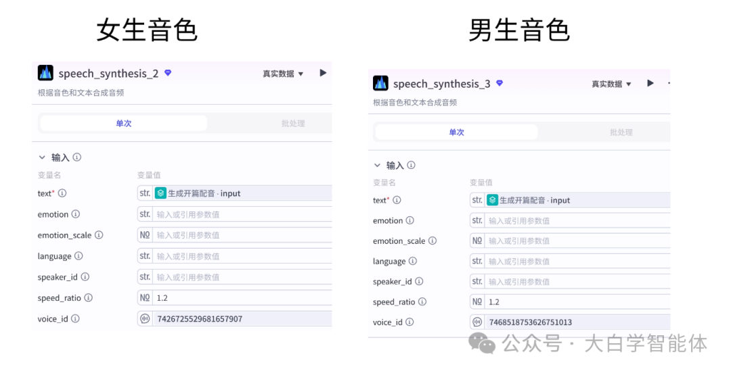Screen dimensions: 731x373
Task: Click language info icon in speech_synthesis_3
Action: 413,261
